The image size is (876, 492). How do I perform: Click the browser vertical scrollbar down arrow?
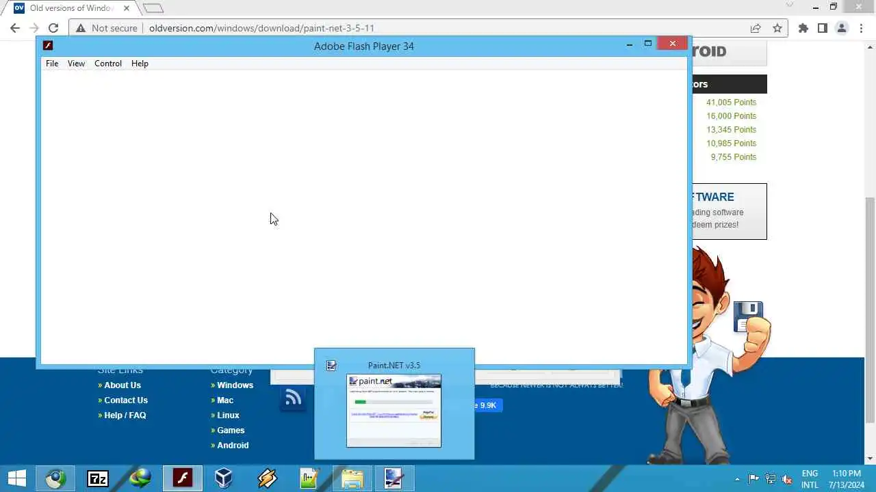871,459
